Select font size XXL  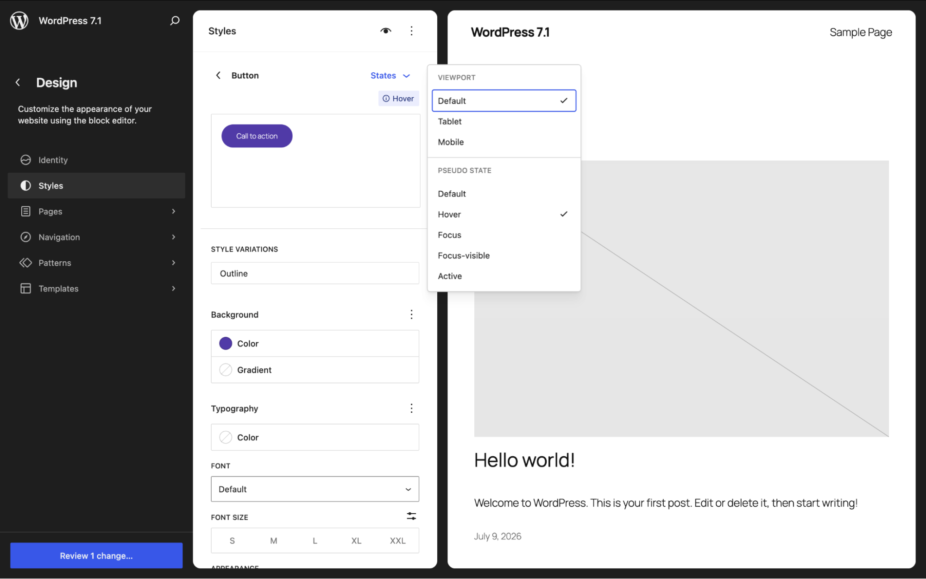point(397,541)
